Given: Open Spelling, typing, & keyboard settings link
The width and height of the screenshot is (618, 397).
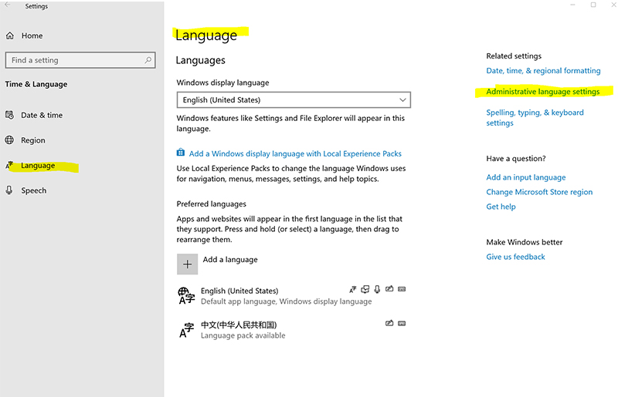Looking at the screenshot, I should 535,118.
